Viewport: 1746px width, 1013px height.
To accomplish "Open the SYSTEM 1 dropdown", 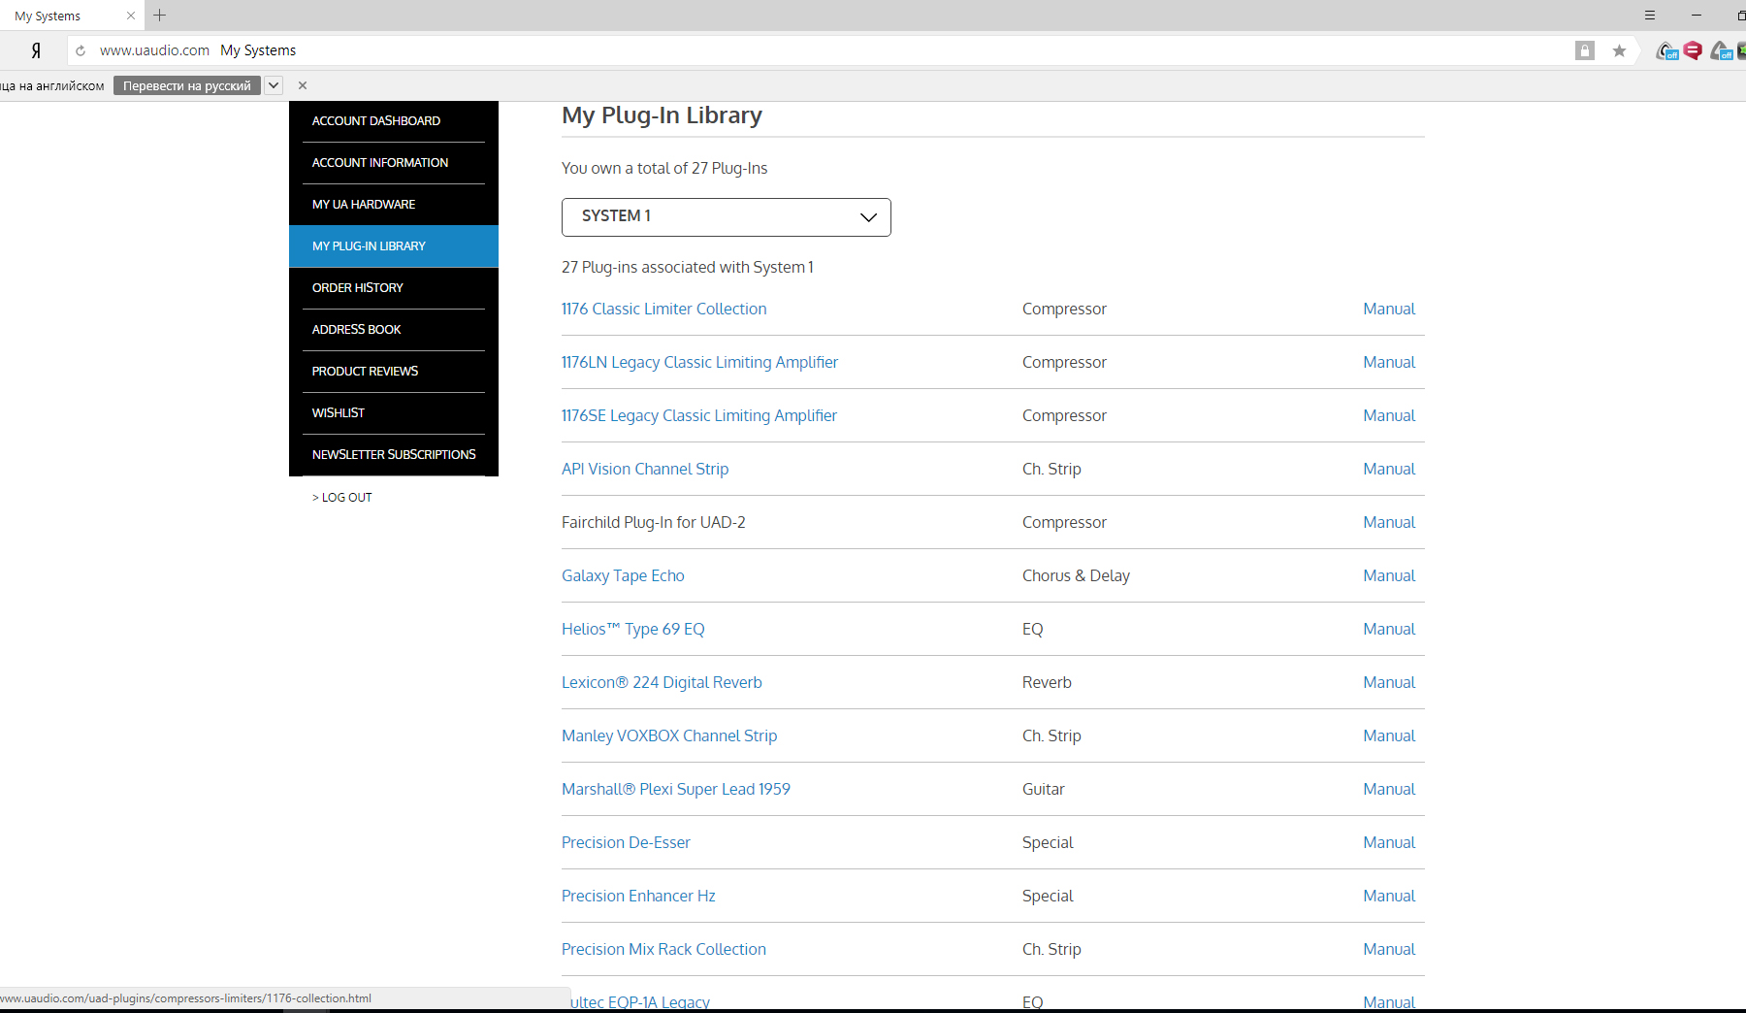I will 727,217.
